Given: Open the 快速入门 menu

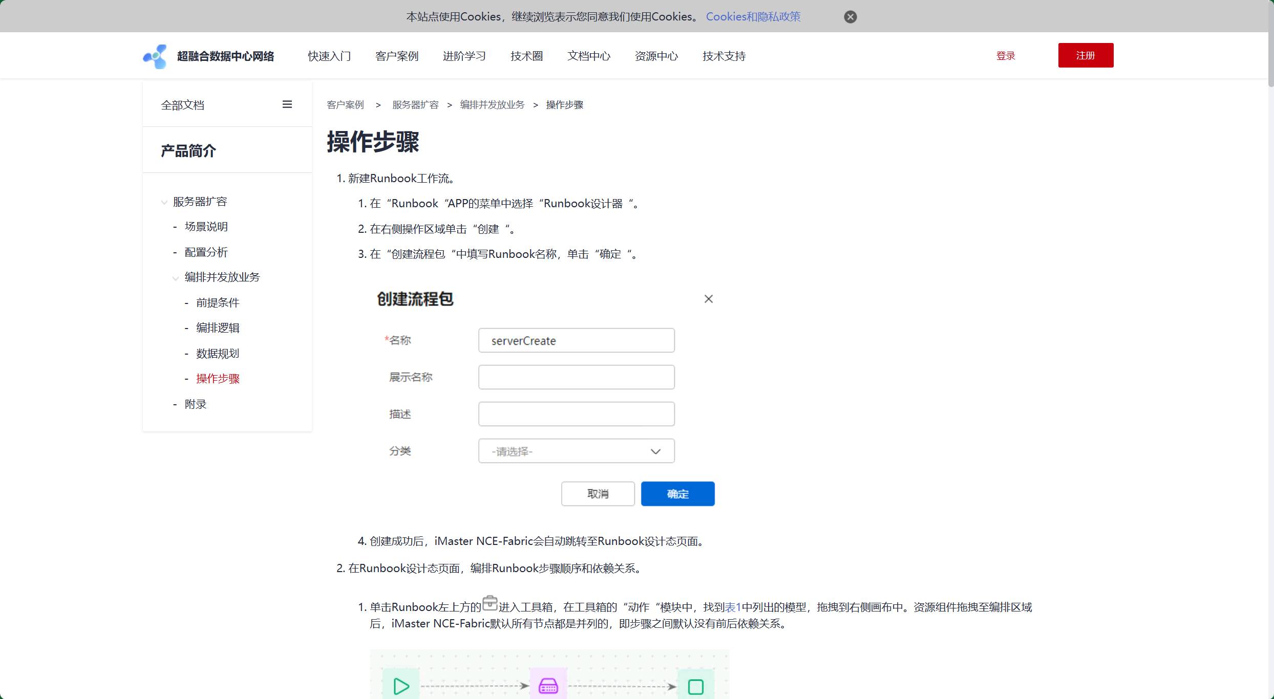Looking at the screenshot, I should (329, 56).
